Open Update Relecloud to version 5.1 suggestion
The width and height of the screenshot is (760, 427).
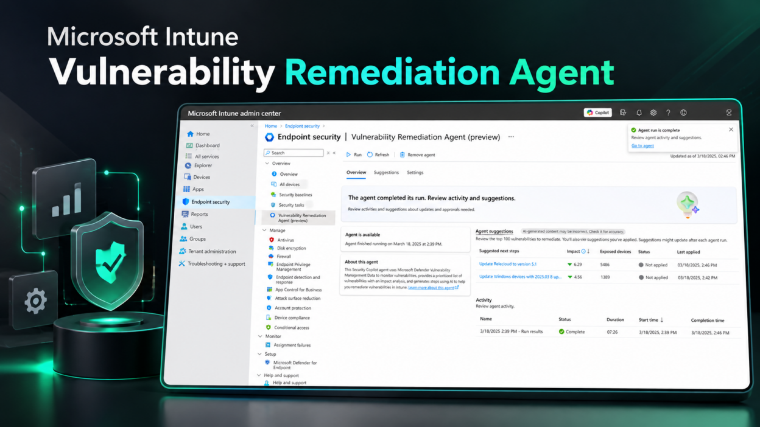(x=508, y=265)
